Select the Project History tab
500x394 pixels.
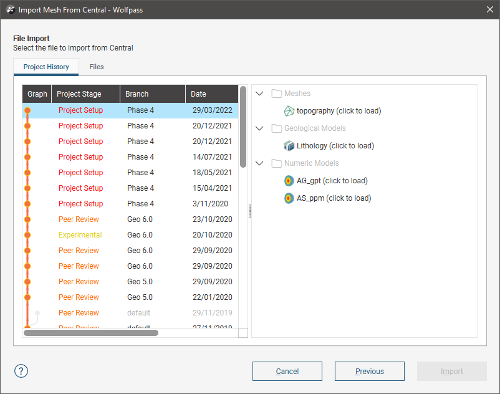coord(46,67)
